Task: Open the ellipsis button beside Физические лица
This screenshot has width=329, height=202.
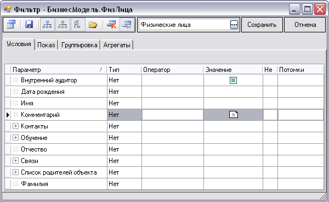Action: click(234, 25)
